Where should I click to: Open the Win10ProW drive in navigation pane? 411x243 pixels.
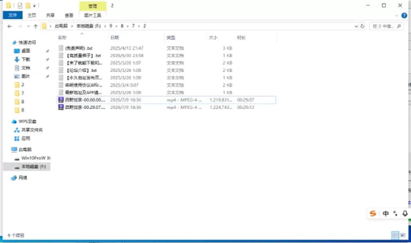[36, 158]
